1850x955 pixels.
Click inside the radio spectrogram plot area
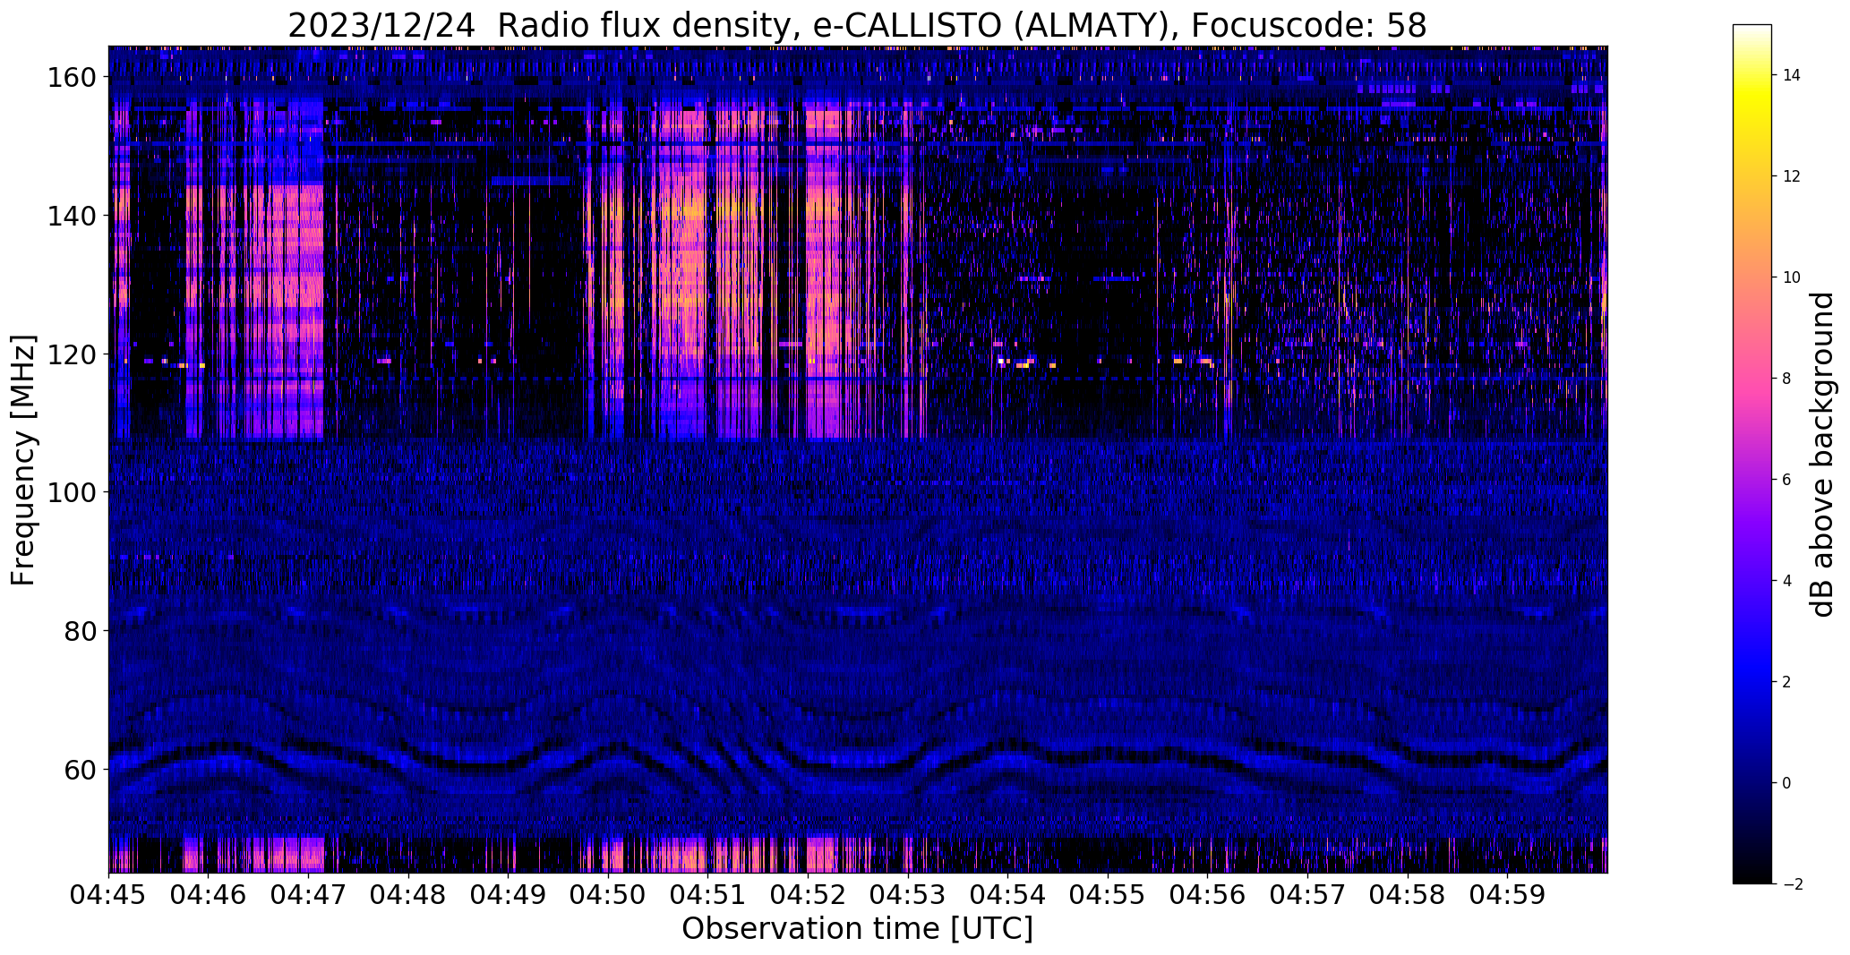(x=858, y=459)
